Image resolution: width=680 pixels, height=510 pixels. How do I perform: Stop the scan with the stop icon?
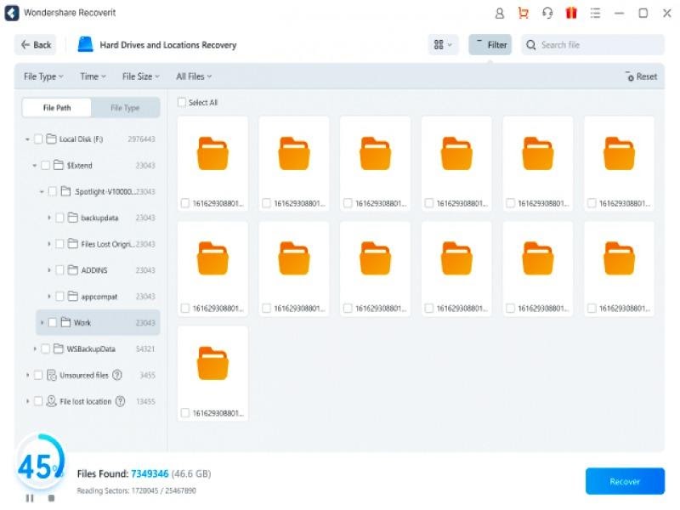[51, 498]
